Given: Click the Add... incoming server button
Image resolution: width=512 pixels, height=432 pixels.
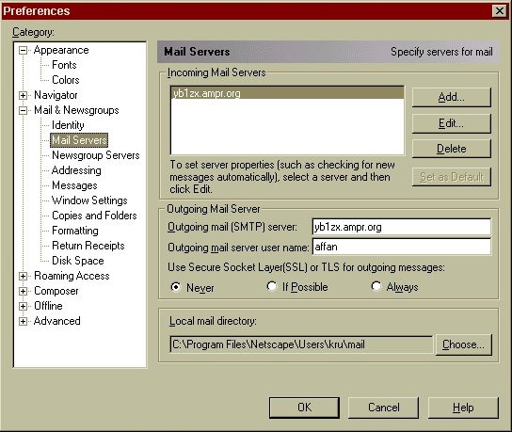Looking at the screenshot, I should click(451, 97).
